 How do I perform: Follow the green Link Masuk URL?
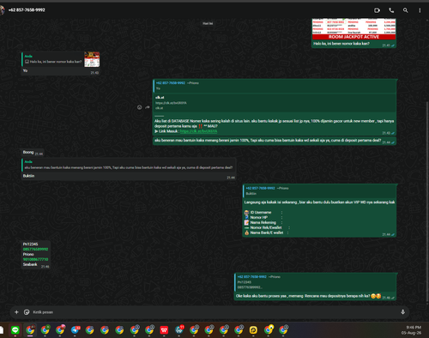(198, 131)
